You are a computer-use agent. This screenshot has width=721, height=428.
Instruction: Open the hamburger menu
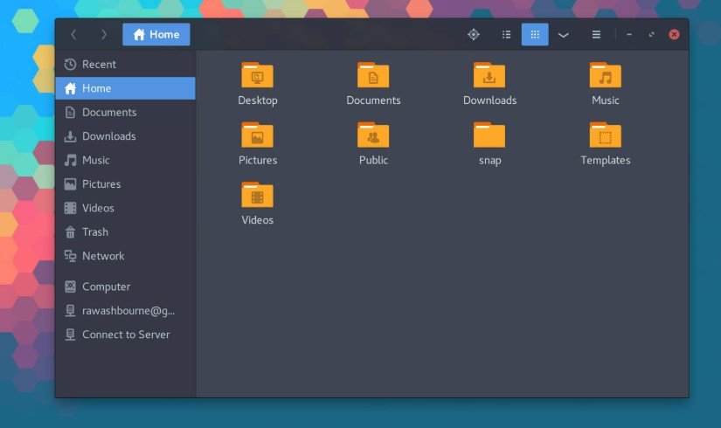pyautogui.click(x=596, y=34)
